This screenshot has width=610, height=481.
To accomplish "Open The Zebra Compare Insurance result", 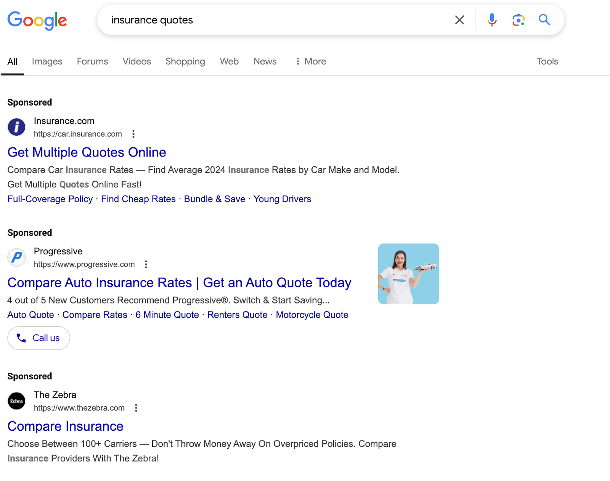I will pos(65,427).
